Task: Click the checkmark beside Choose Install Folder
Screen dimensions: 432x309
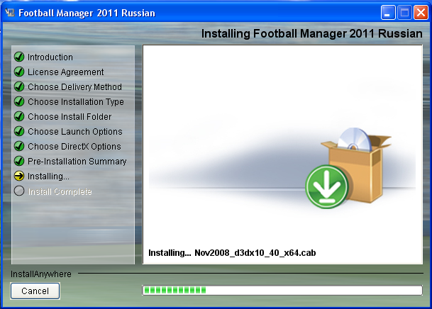Action: point(19,116)
